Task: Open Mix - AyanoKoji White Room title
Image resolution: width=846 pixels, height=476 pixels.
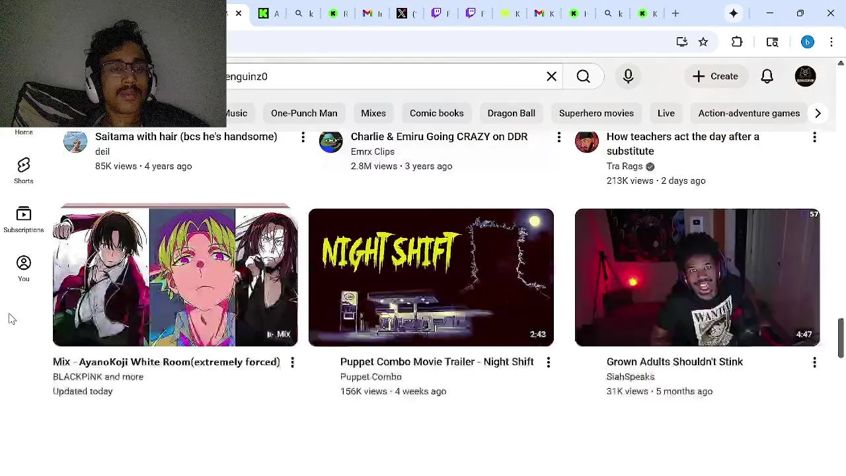Action: coord(167,362)
